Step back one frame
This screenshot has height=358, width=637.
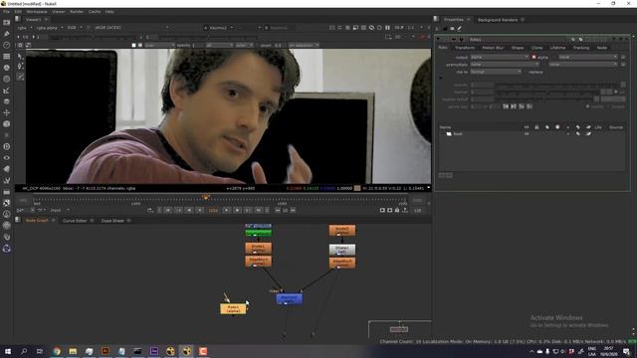[200, 210]
